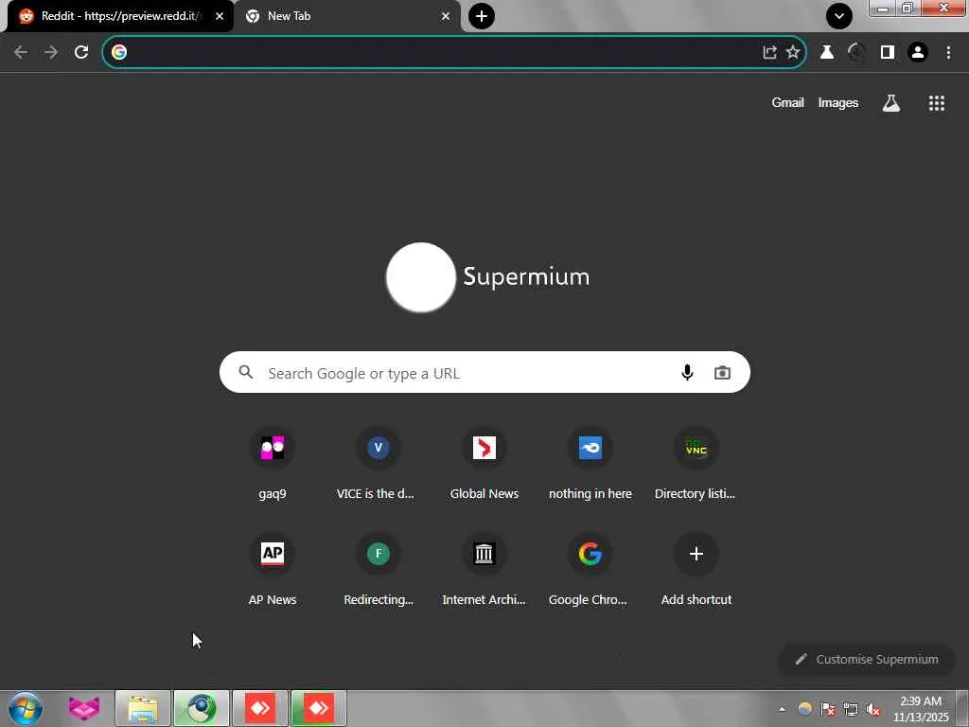The height and width of the screenshot is (727, 969).
Task: Click the Action Center flag icon
Action: (x=828, y=709)
